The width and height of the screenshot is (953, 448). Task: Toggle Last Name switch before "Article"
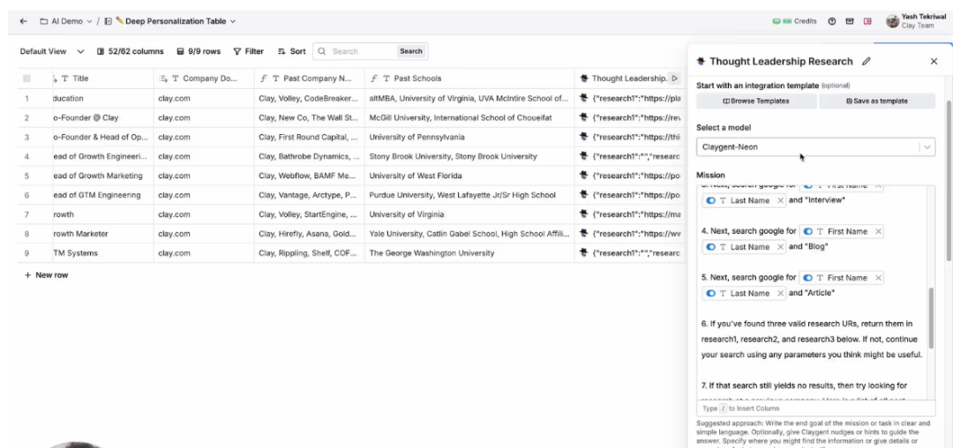[710, 293]
